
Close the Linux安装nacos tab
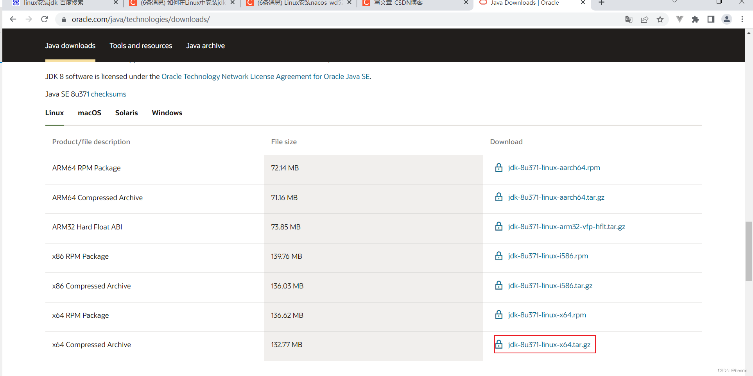[349, 3]
